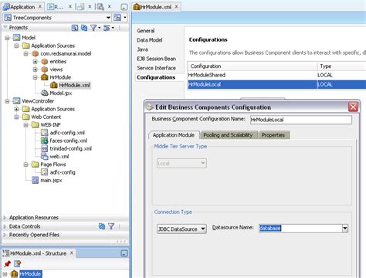The image size is (366, 278).
Task: Click the application menu icon beside TreeComponents
Action: tap(117, 18)
